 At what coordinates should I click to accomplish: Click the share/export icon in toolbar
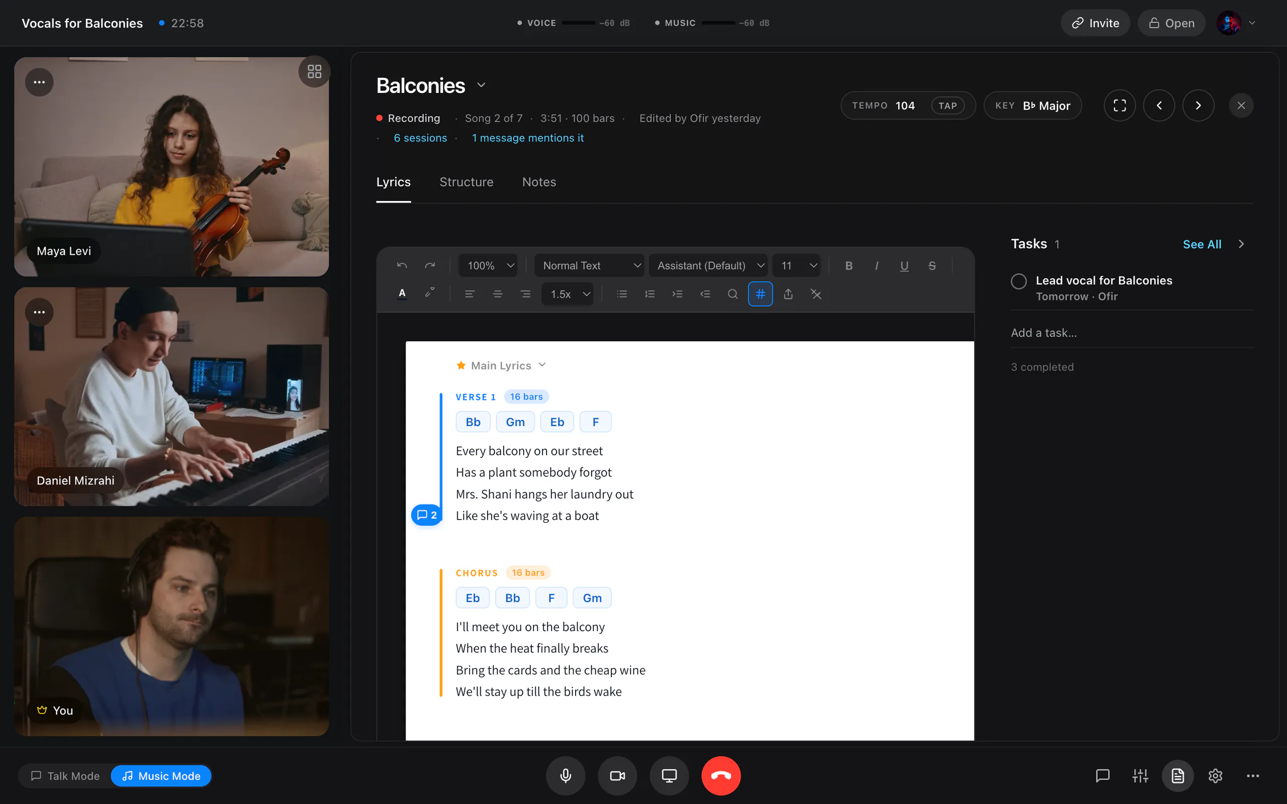788,294
